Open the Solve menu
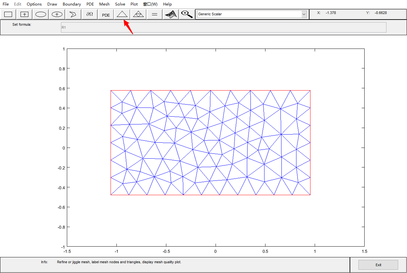The height and width of the screenshot is (273, 407). (120, 4)
